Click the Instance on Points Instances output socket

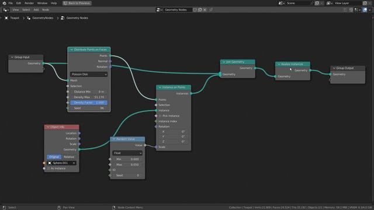pos(191,93)
